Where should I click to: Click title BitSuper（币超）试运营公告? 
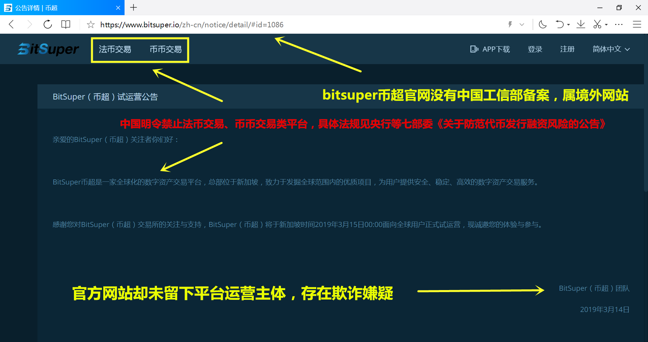pos(105,97)
